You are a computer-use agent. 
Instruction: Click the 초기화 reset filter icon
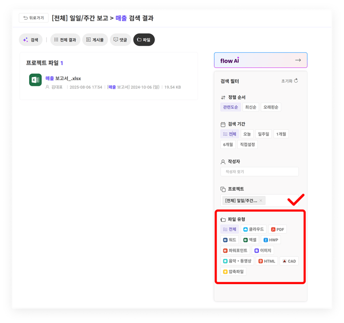tap(296, 81)
